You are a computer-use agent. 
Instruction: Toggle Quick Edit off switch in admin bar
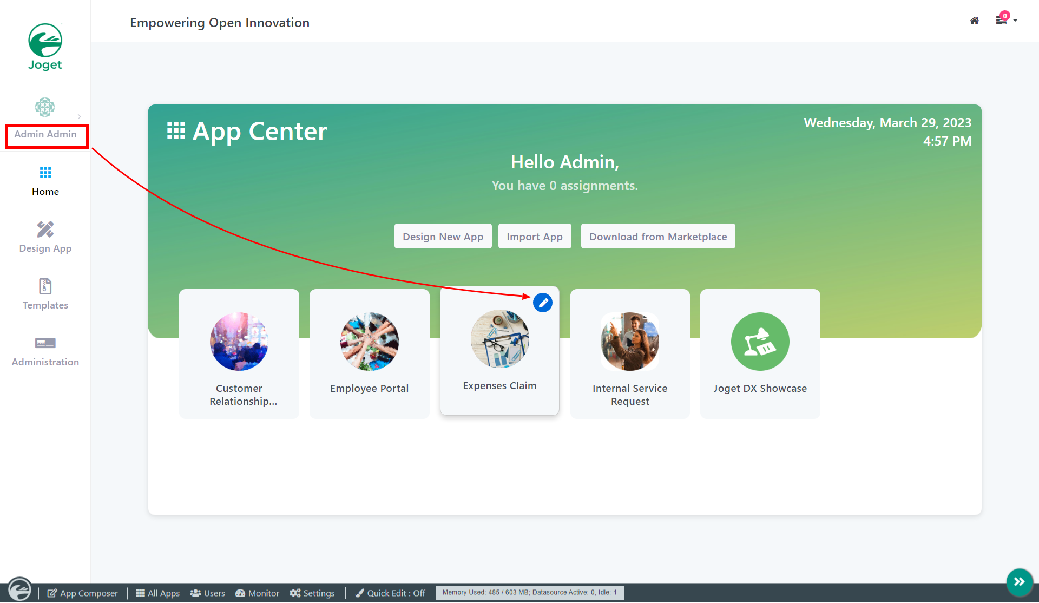click(x=390, y=593)
